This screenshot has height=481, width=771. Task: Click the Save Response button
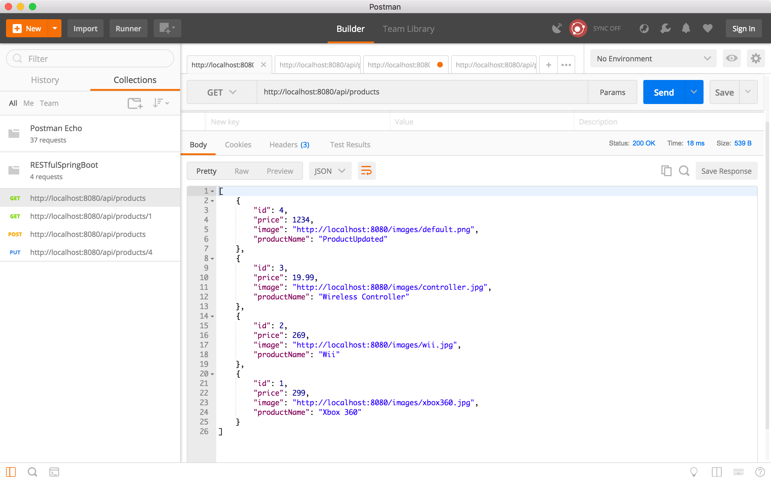[x=726, y=171]
